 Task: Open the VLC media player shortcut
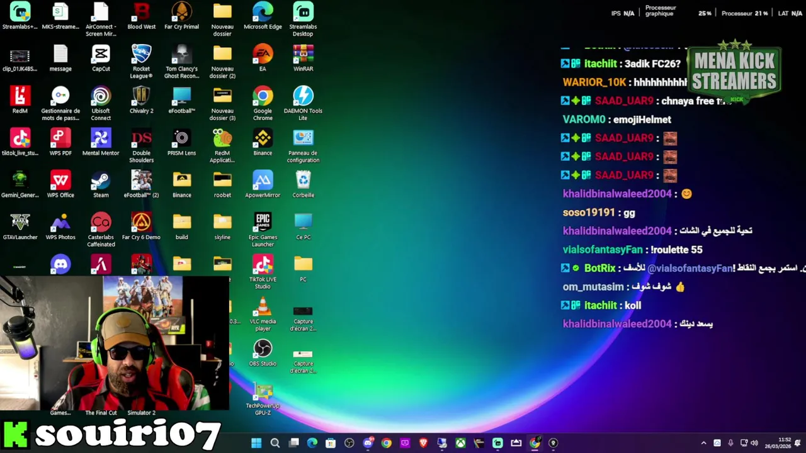tap(263, 315)
